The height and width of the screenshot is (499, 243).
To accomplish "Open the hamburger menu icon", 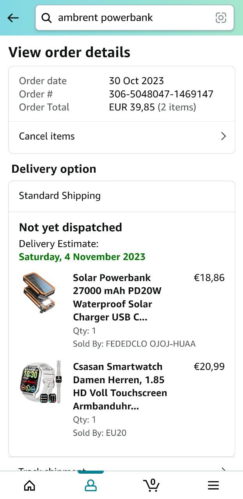I will [213, 485].
